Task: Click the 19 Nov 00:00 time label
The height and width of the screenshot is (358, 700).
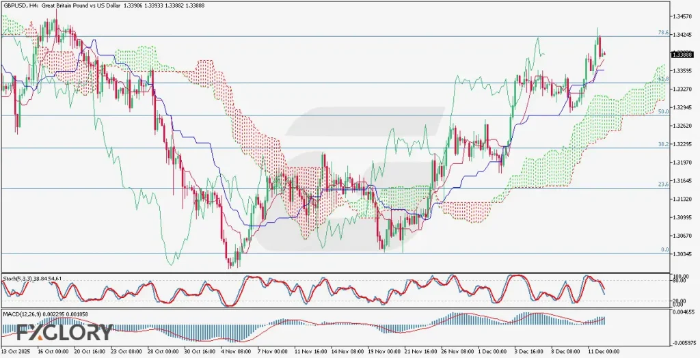Action: point(383,352)
